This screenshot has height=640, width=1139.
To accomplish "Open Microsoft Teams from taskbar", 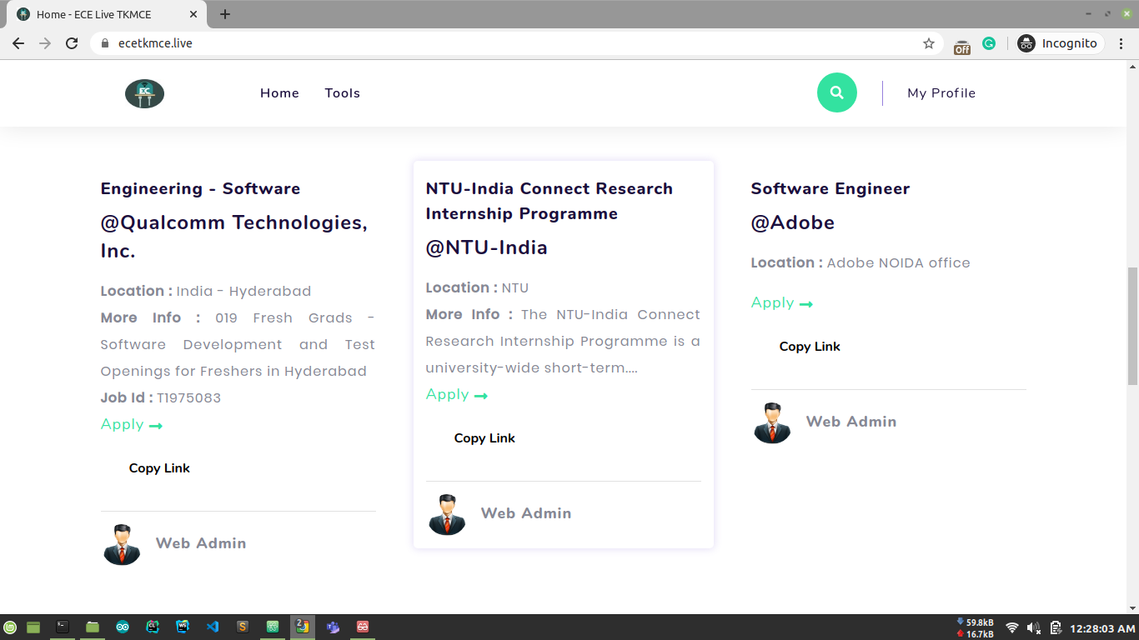I will click(333, 627).
